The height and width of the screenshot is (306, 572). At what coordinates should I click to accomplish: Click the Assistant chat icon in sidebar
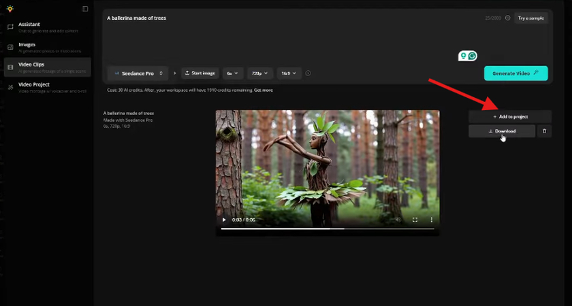click(x=11, y=27)
